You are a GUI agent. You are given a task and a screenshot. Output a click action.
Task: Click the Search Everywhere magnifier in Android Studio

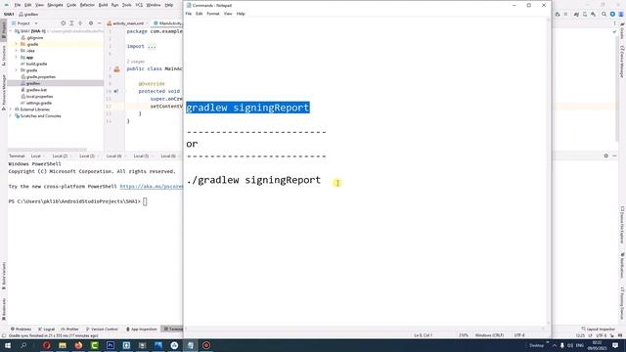[604, 14]
